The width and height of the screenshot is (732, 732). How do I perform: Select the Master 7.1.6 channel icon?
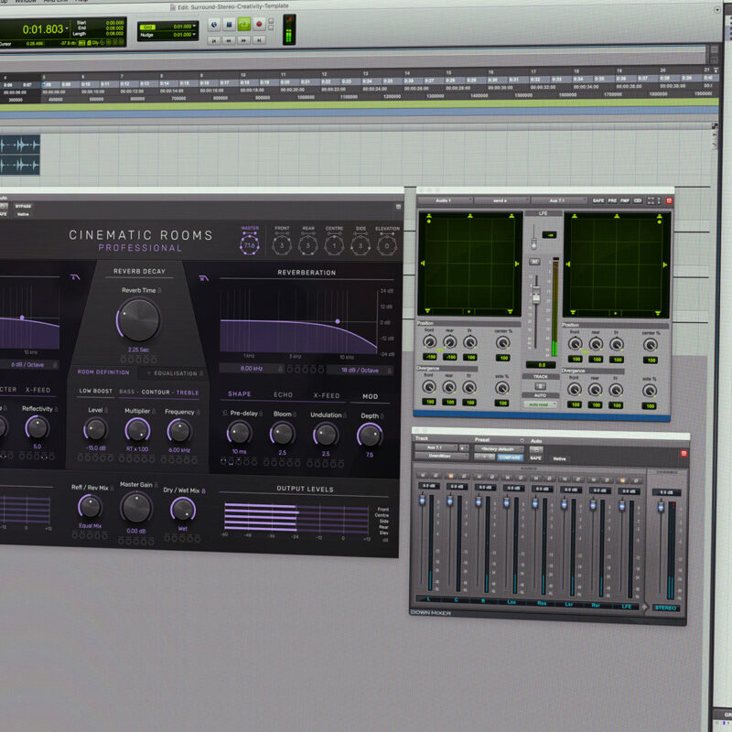click(x=250, y=244)
